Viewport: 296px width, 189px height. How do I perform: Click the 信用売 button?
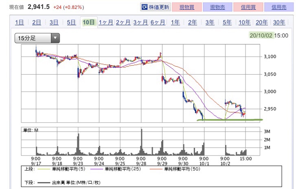click(x=279, y=7)
